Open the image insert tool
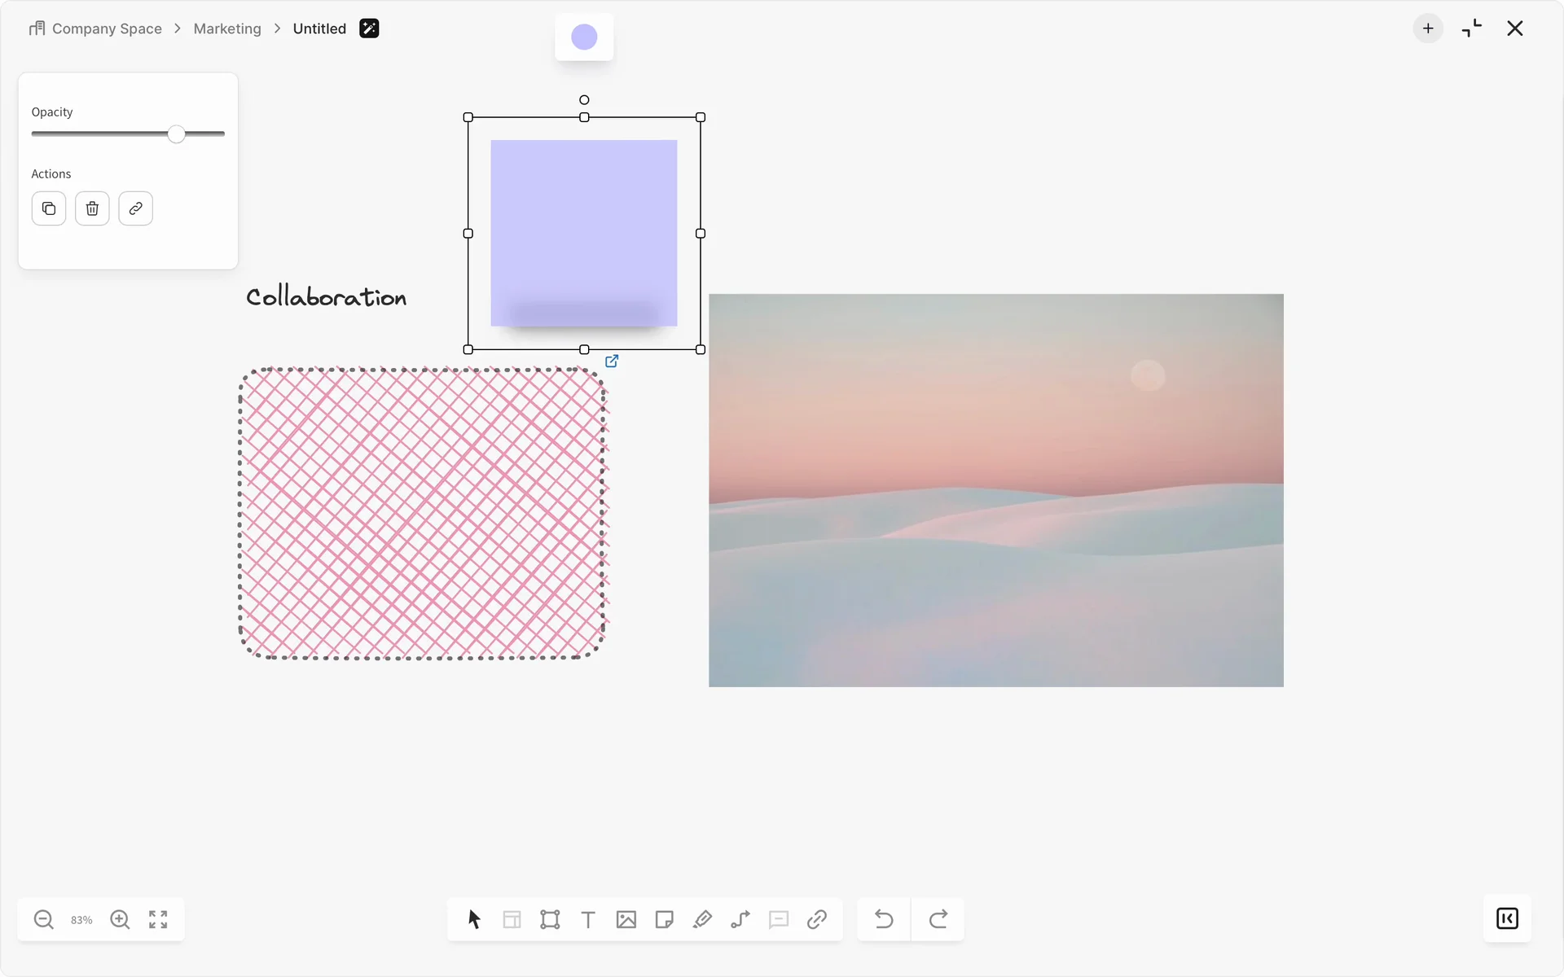Viewport: 1564px width, 977px height. pyautogui.click(x=626, y=919)
